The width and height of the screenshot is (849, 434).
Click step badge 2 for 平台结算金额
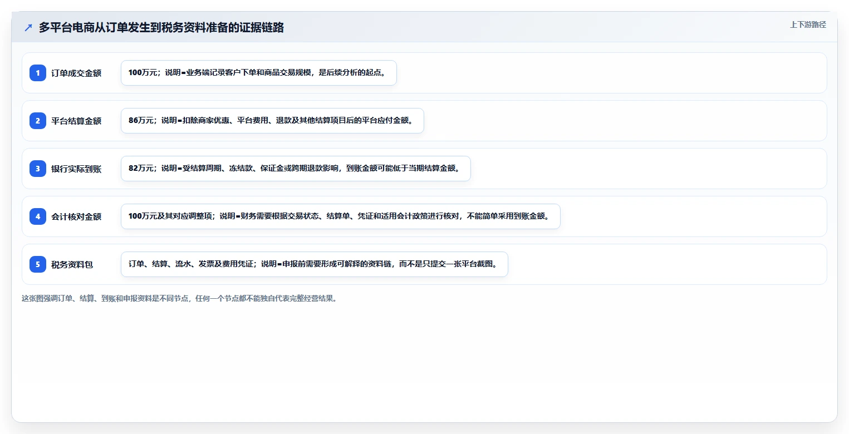[38, 121]
